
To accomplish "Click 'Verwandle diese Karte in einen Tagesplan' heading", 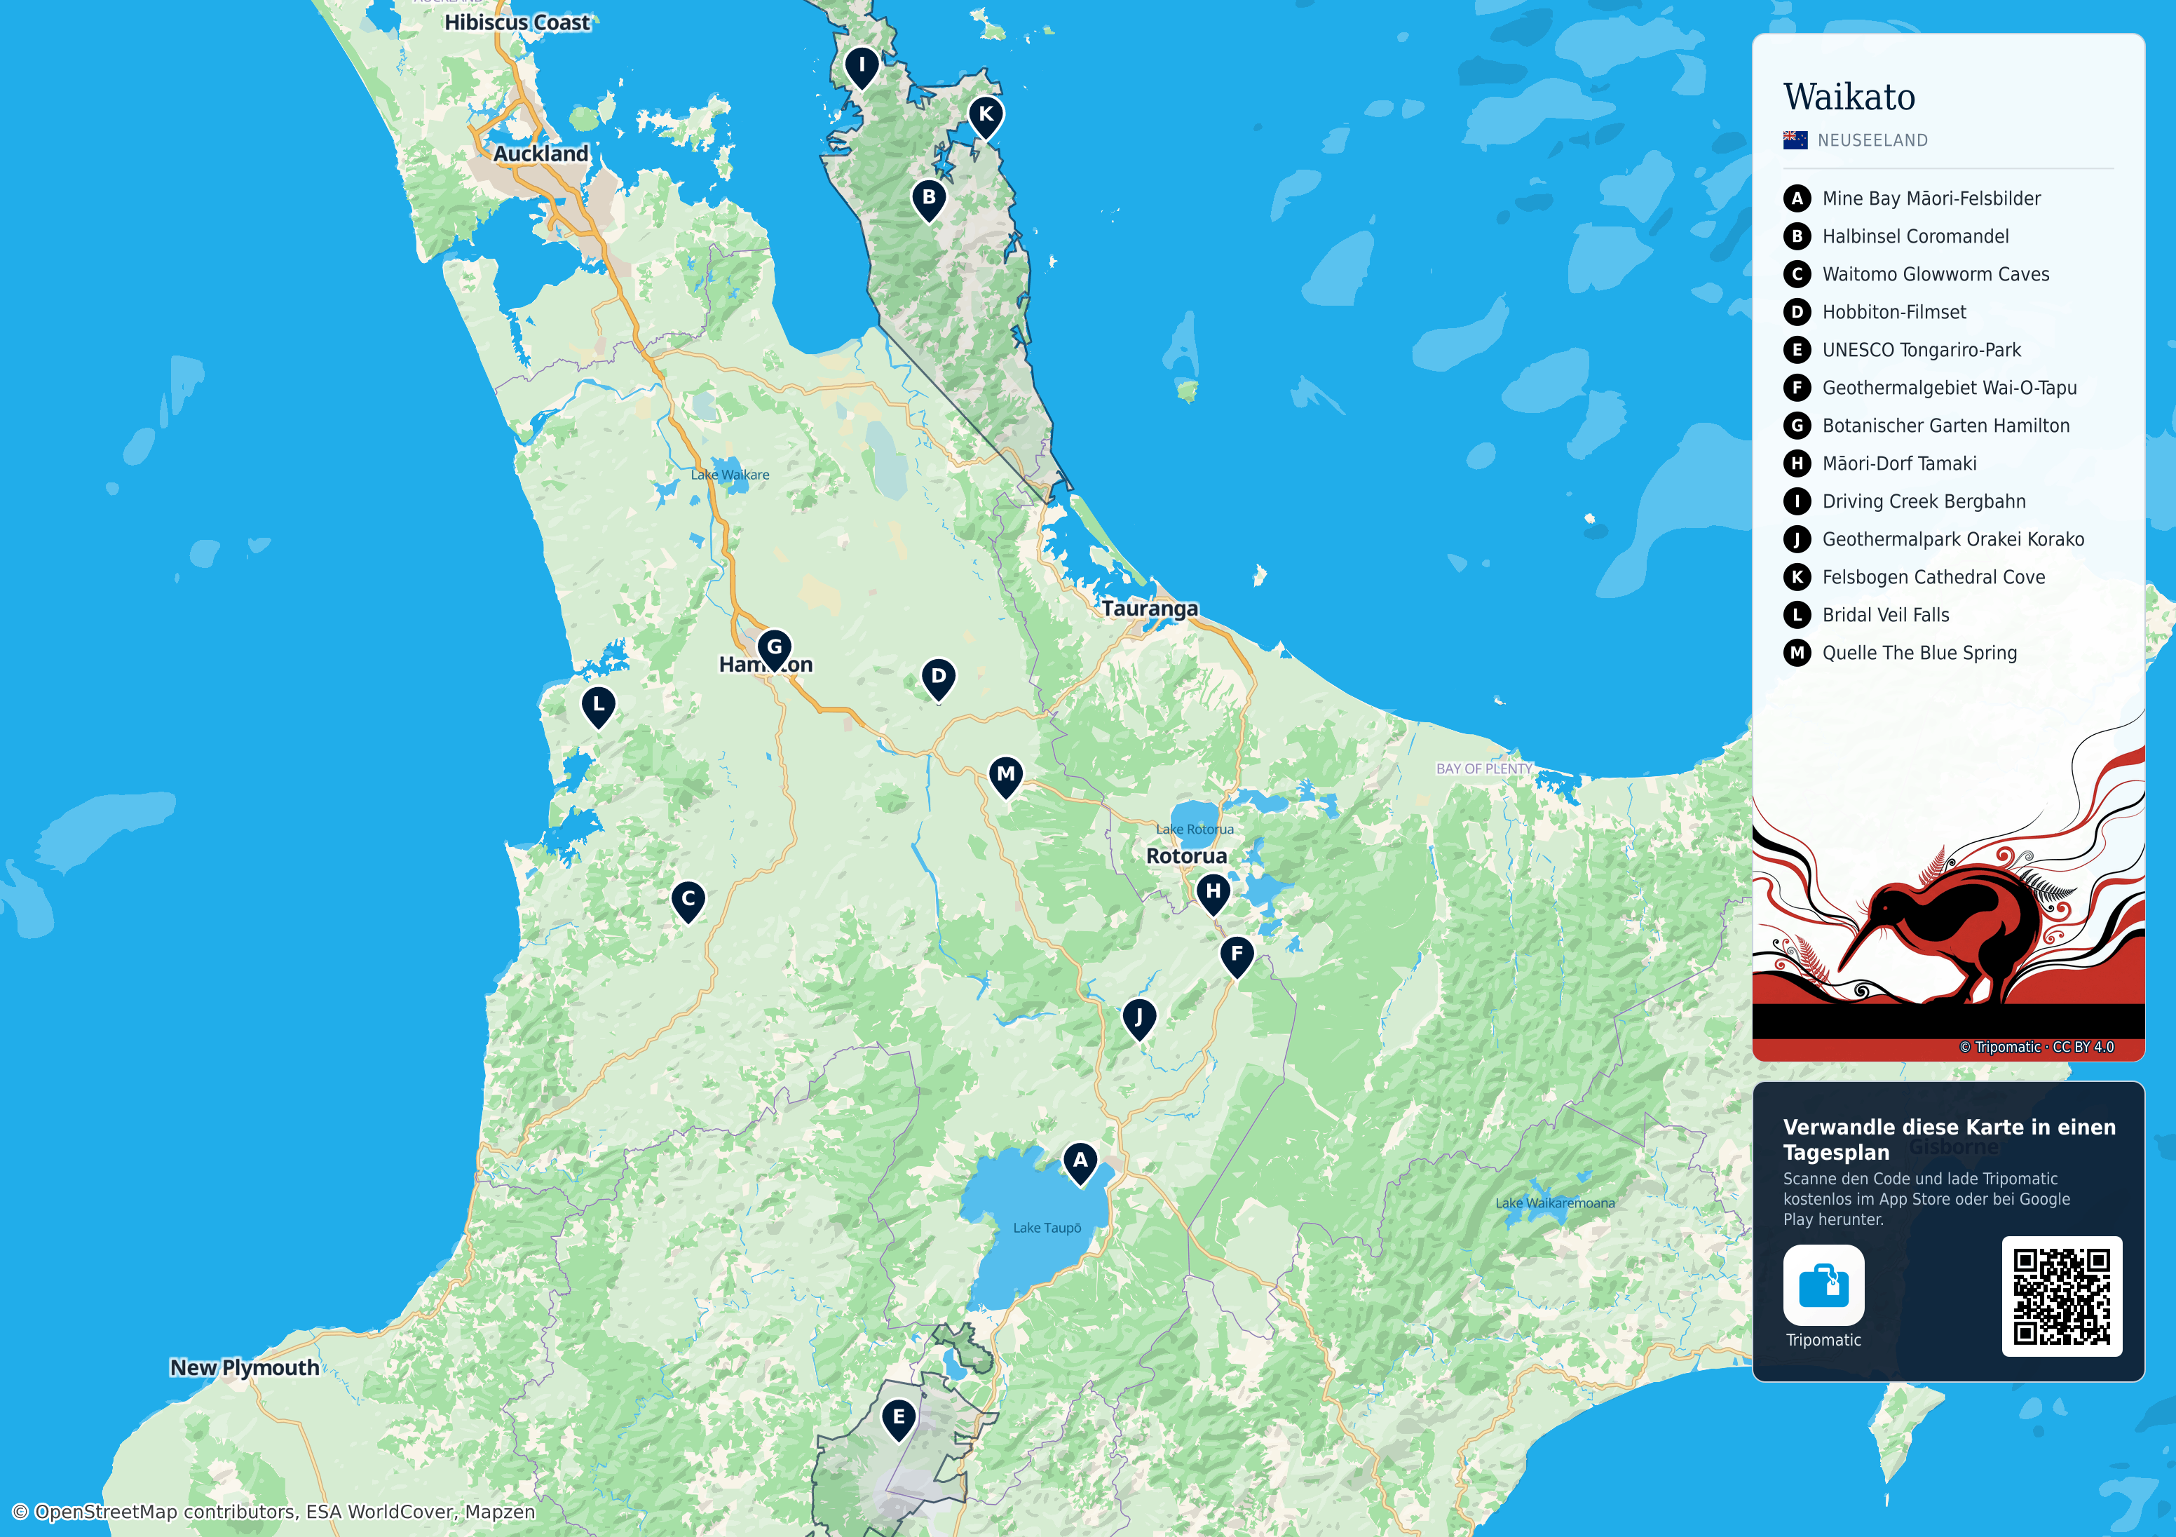I will 1950,1139.
